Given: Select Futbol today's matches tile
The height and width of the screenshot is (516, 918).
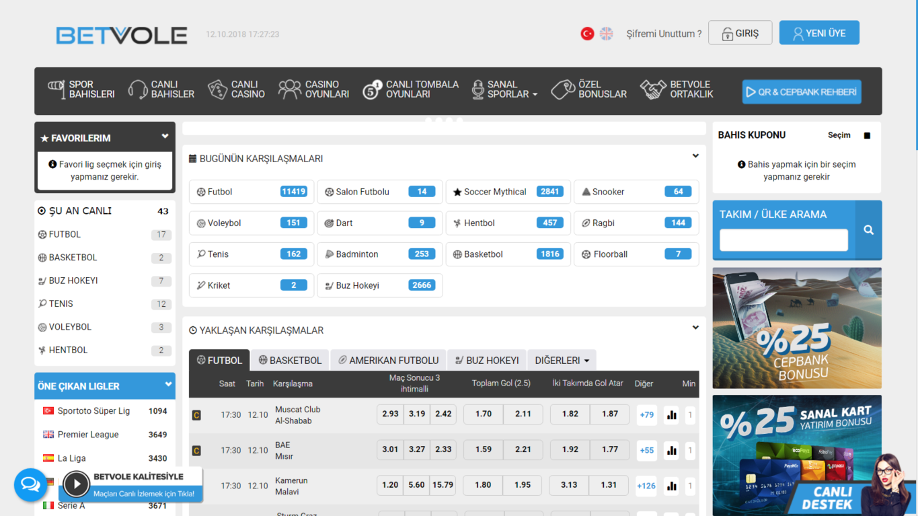Looking at the screenshot, I should [252, 192].
